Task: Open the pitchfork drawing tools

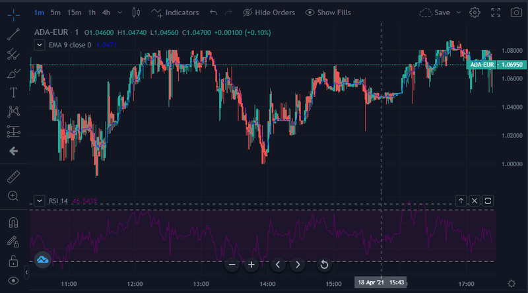Action: point(13,54)
